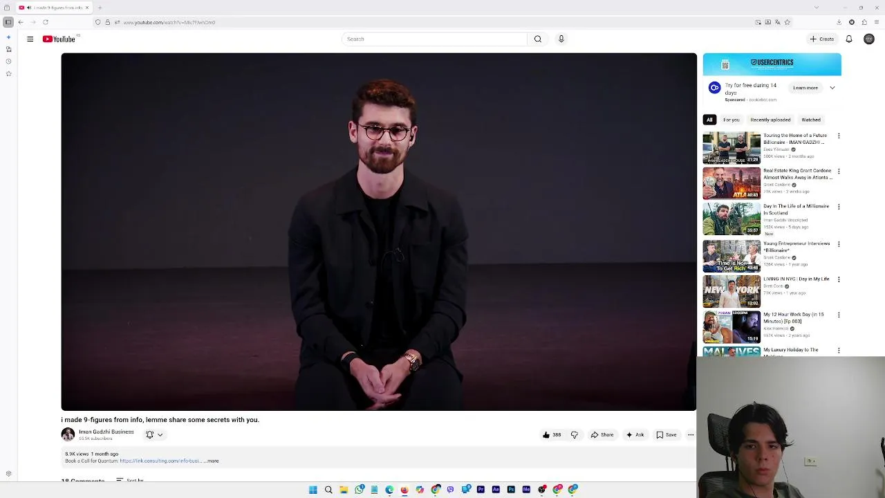Go to the YouTube home logo
Screen dimensions: 885x498
click(x=59, y=39)
